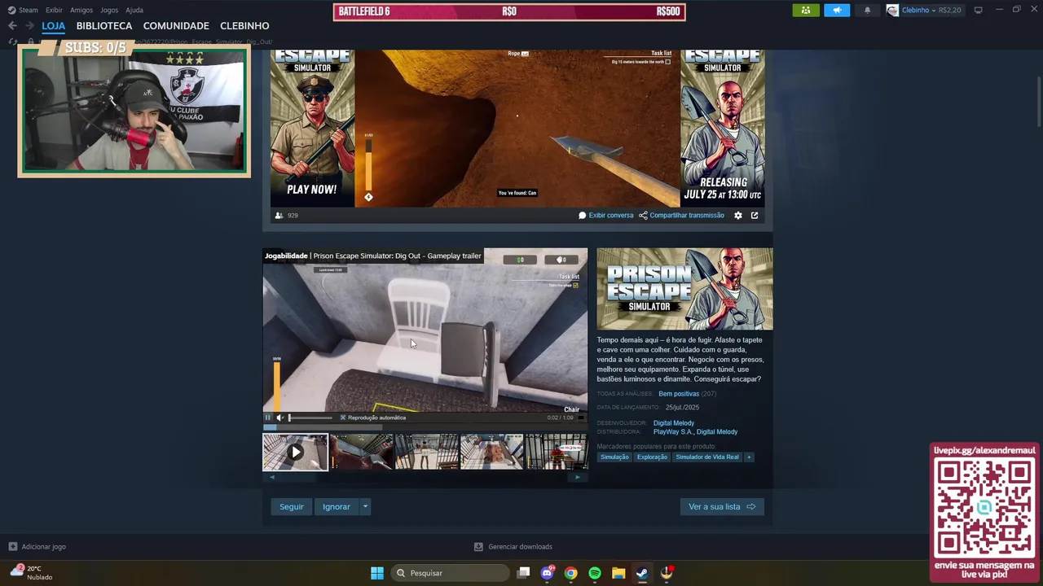
Task: Click the Seguir button
Action: pos(291,507)
